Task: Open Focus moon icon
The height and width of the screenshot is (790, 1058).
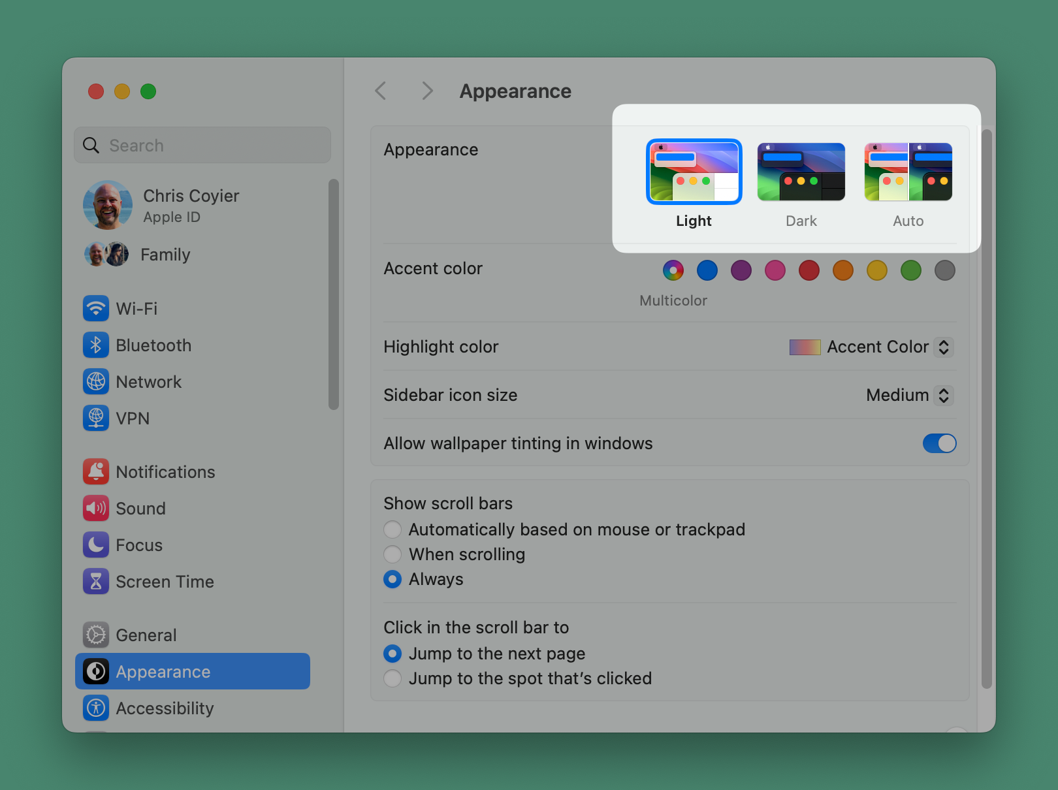Action: [96, 545]
